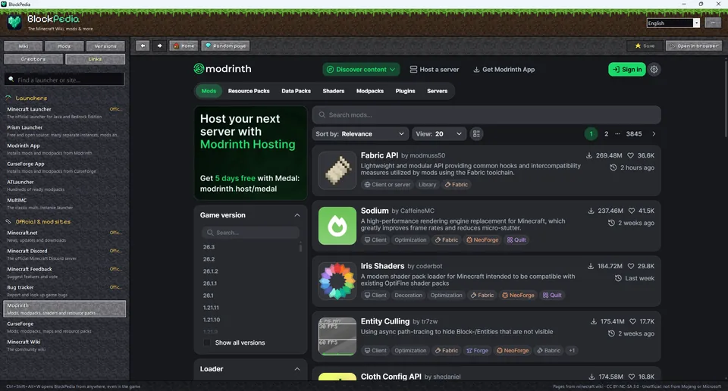Viewport: 728px width, 391px height.
Task: Open the Servers tab
Action: click(x=437, y=91)
